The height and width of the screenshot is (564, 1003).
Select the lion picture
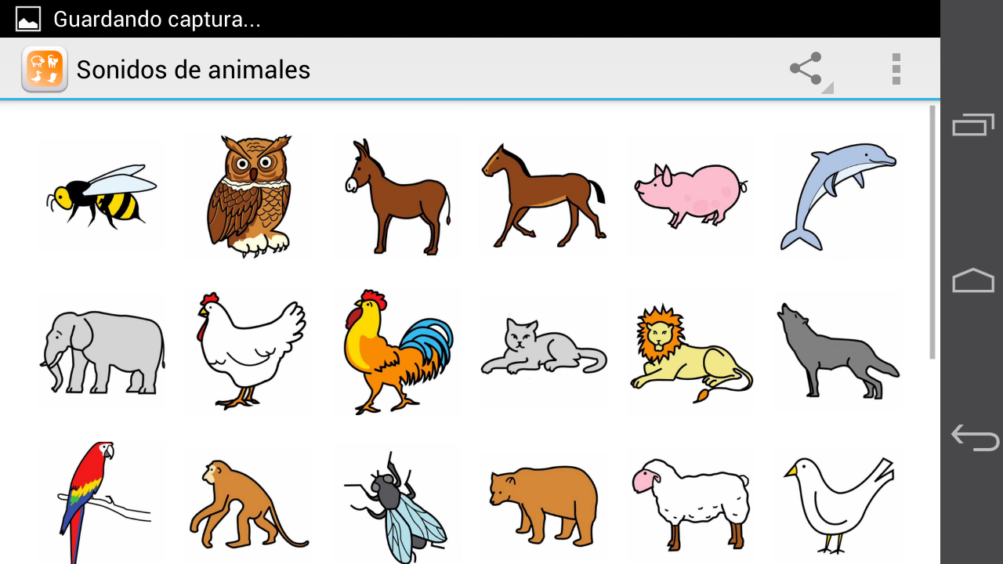click(x=692, y=352)
